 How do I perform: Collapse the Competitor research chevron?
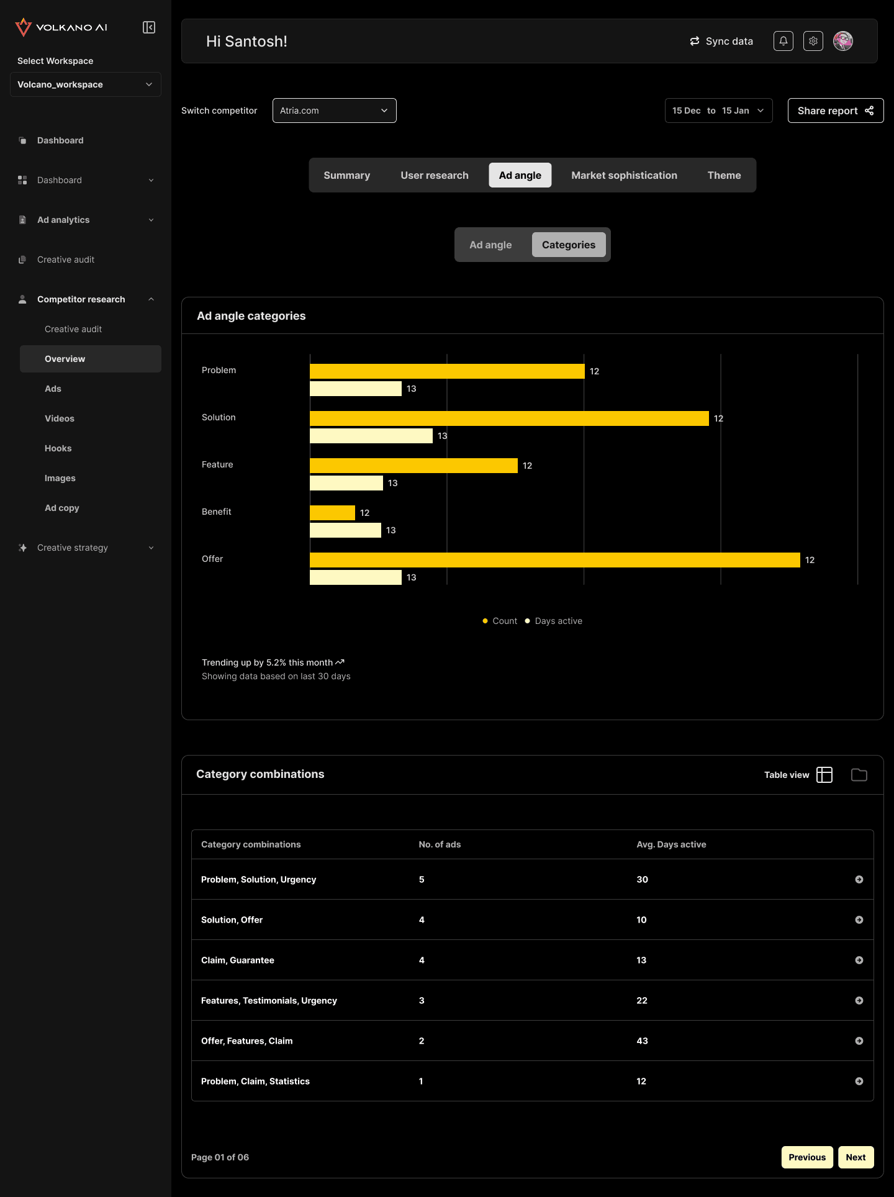pos(151,299)
